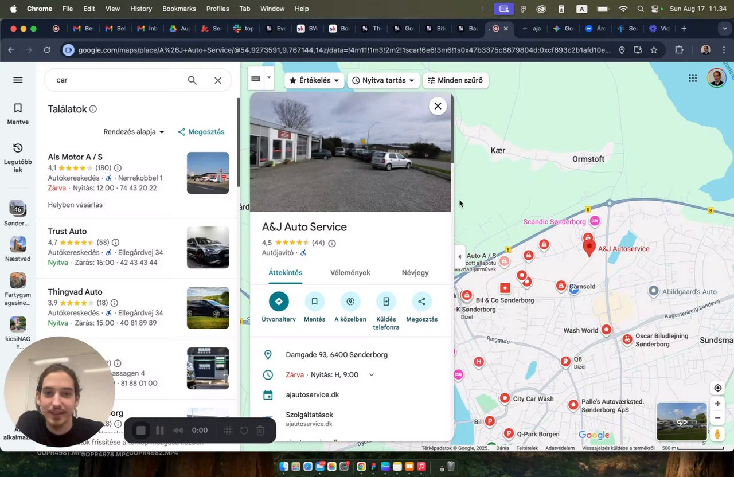Screen dimensions: 734x477
Task: Search nearby with the A közelben icon
Action: pyautogui.click(x=350, y=302)
